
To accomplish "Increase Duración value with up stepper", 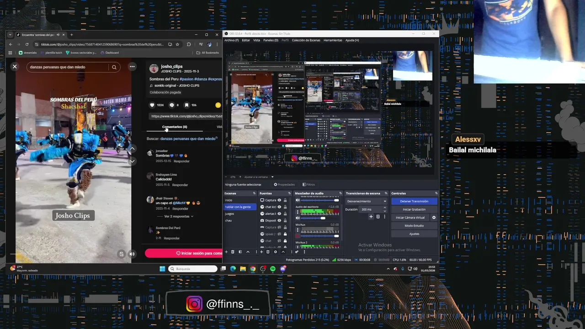I will (x=385, y=208).
